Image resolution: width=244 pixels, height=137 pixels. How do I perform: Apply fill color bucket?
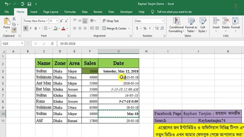[x=56, y=28]
